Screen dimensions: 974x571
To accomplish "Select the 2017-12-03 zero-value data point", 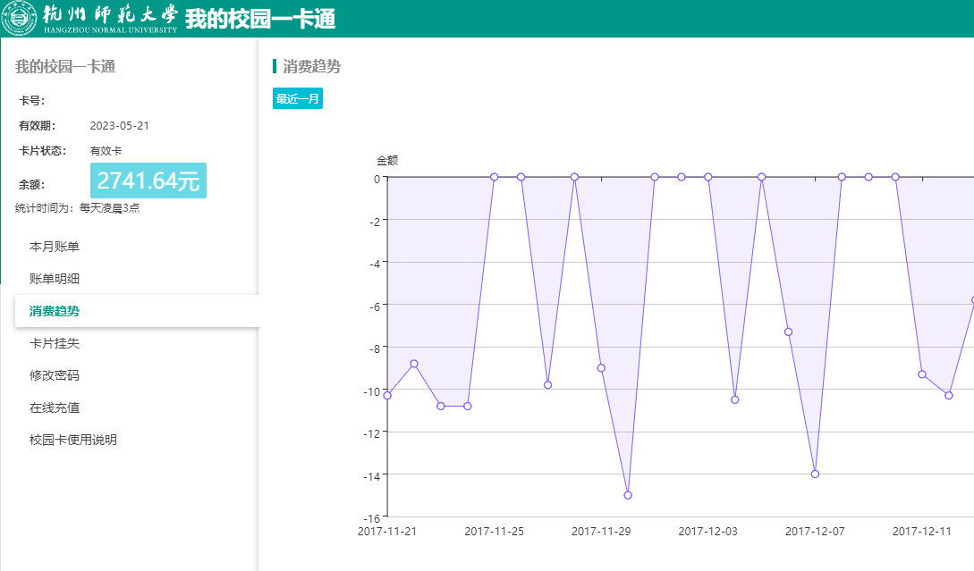I will click(708, 177).
